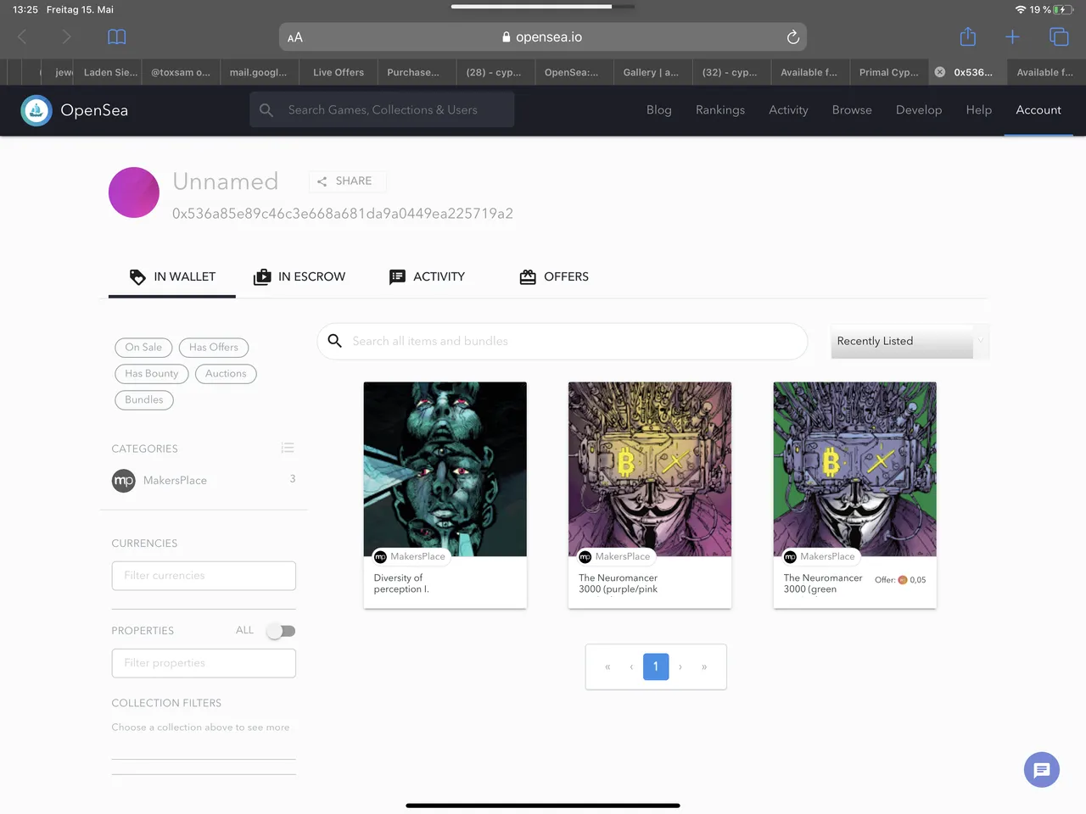1086x814 pixels.
Task: Click the Search all items and bundles field
Action: tap(563, 341)
